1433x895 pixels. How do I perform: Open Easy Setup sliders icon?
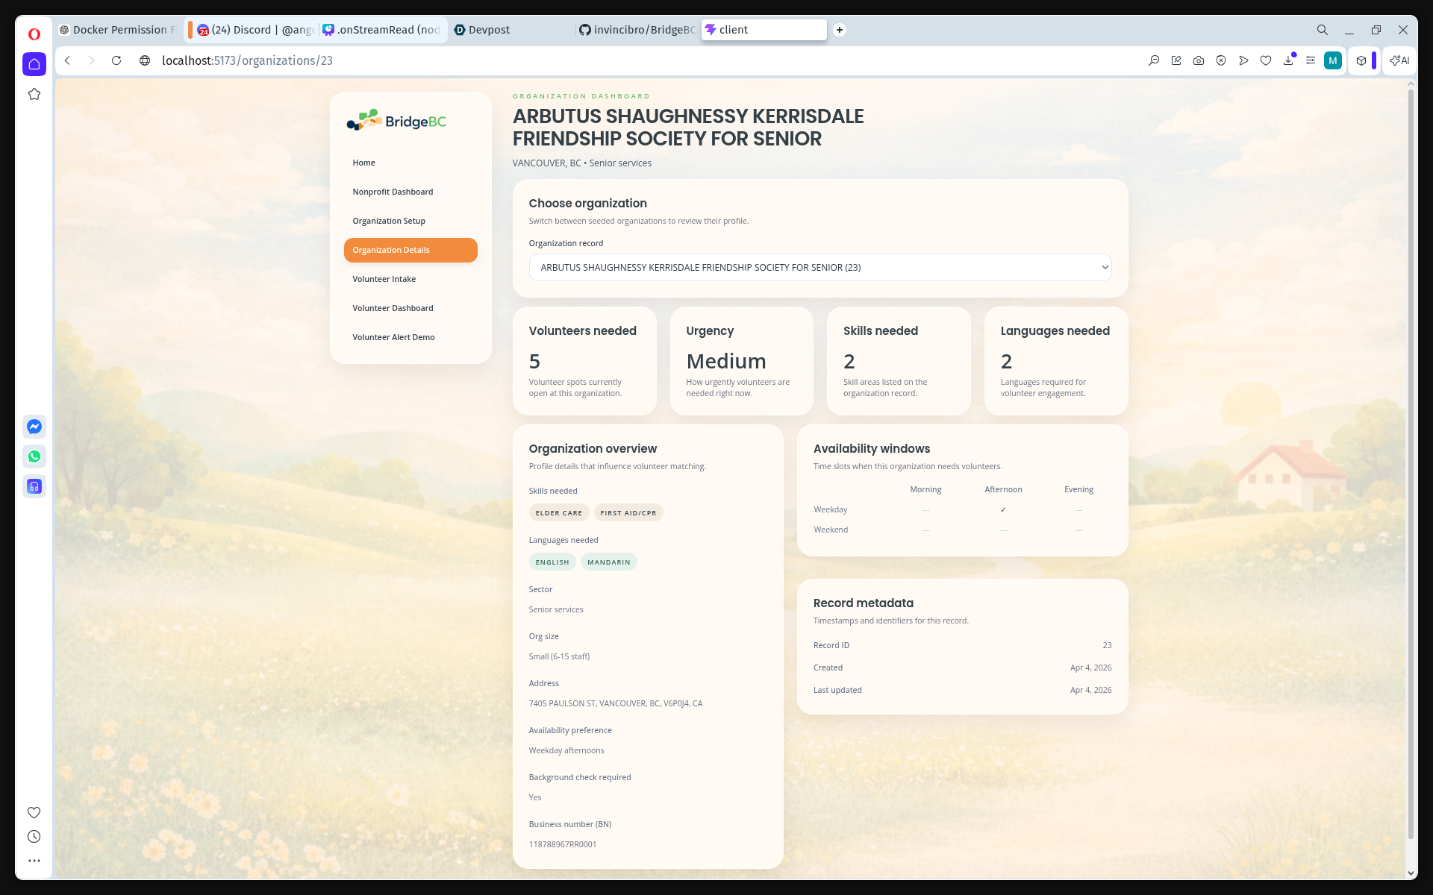point(1311,60)
